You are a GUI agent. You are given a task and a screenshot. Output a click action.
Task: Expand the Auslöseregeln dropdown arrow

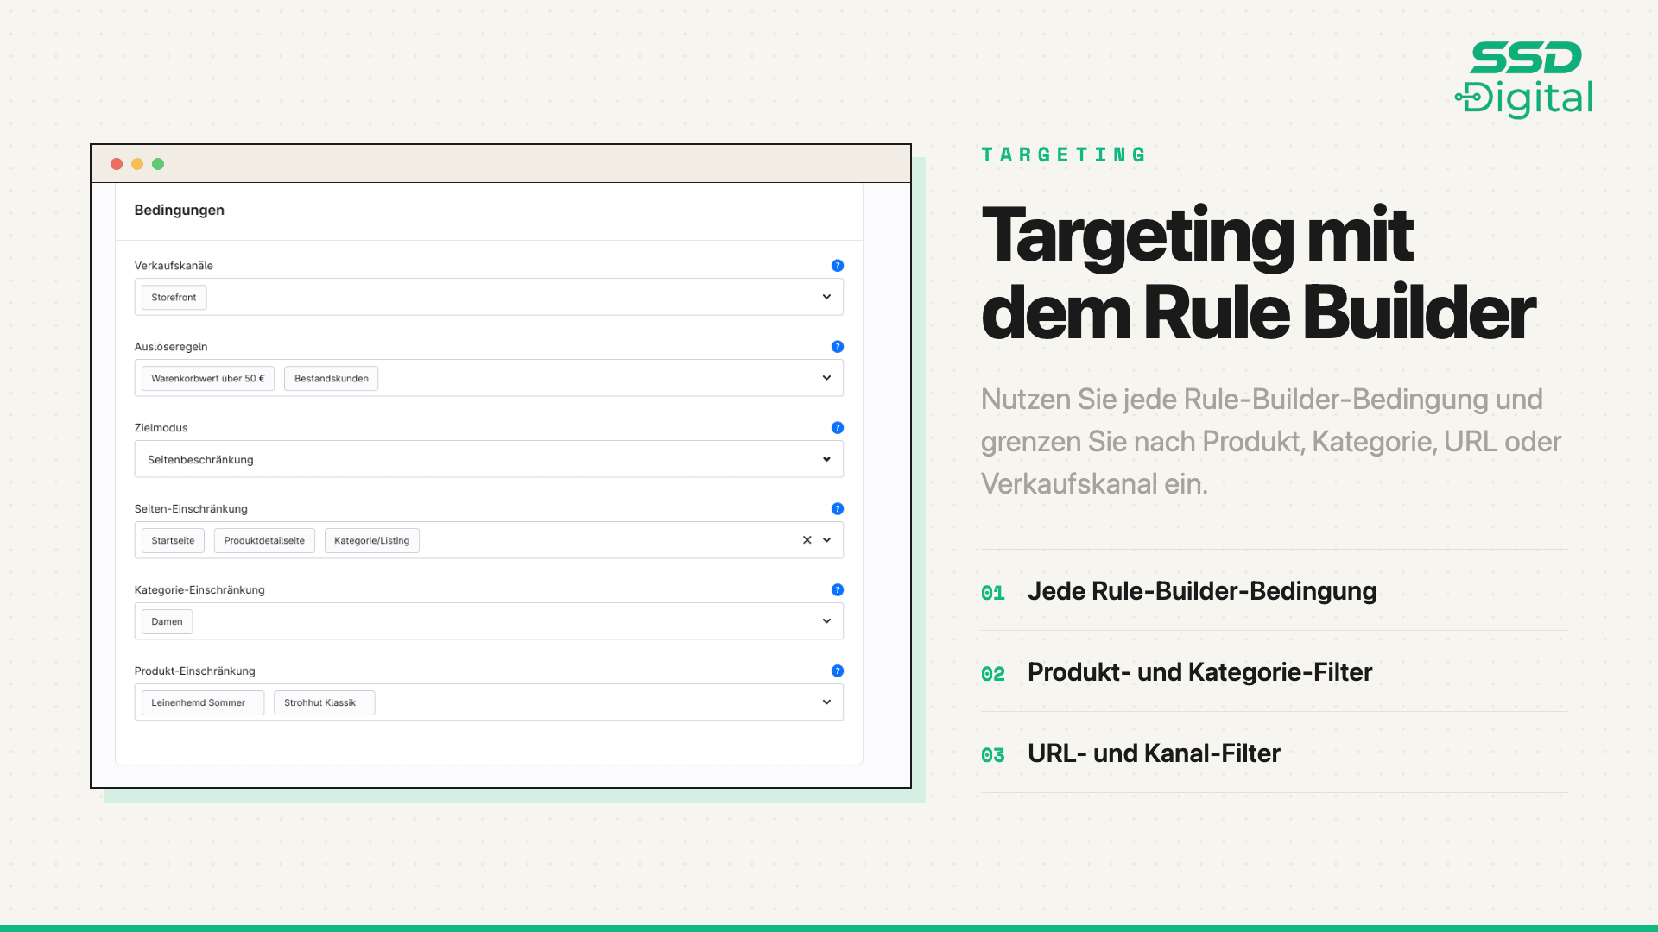click(826, 378)
